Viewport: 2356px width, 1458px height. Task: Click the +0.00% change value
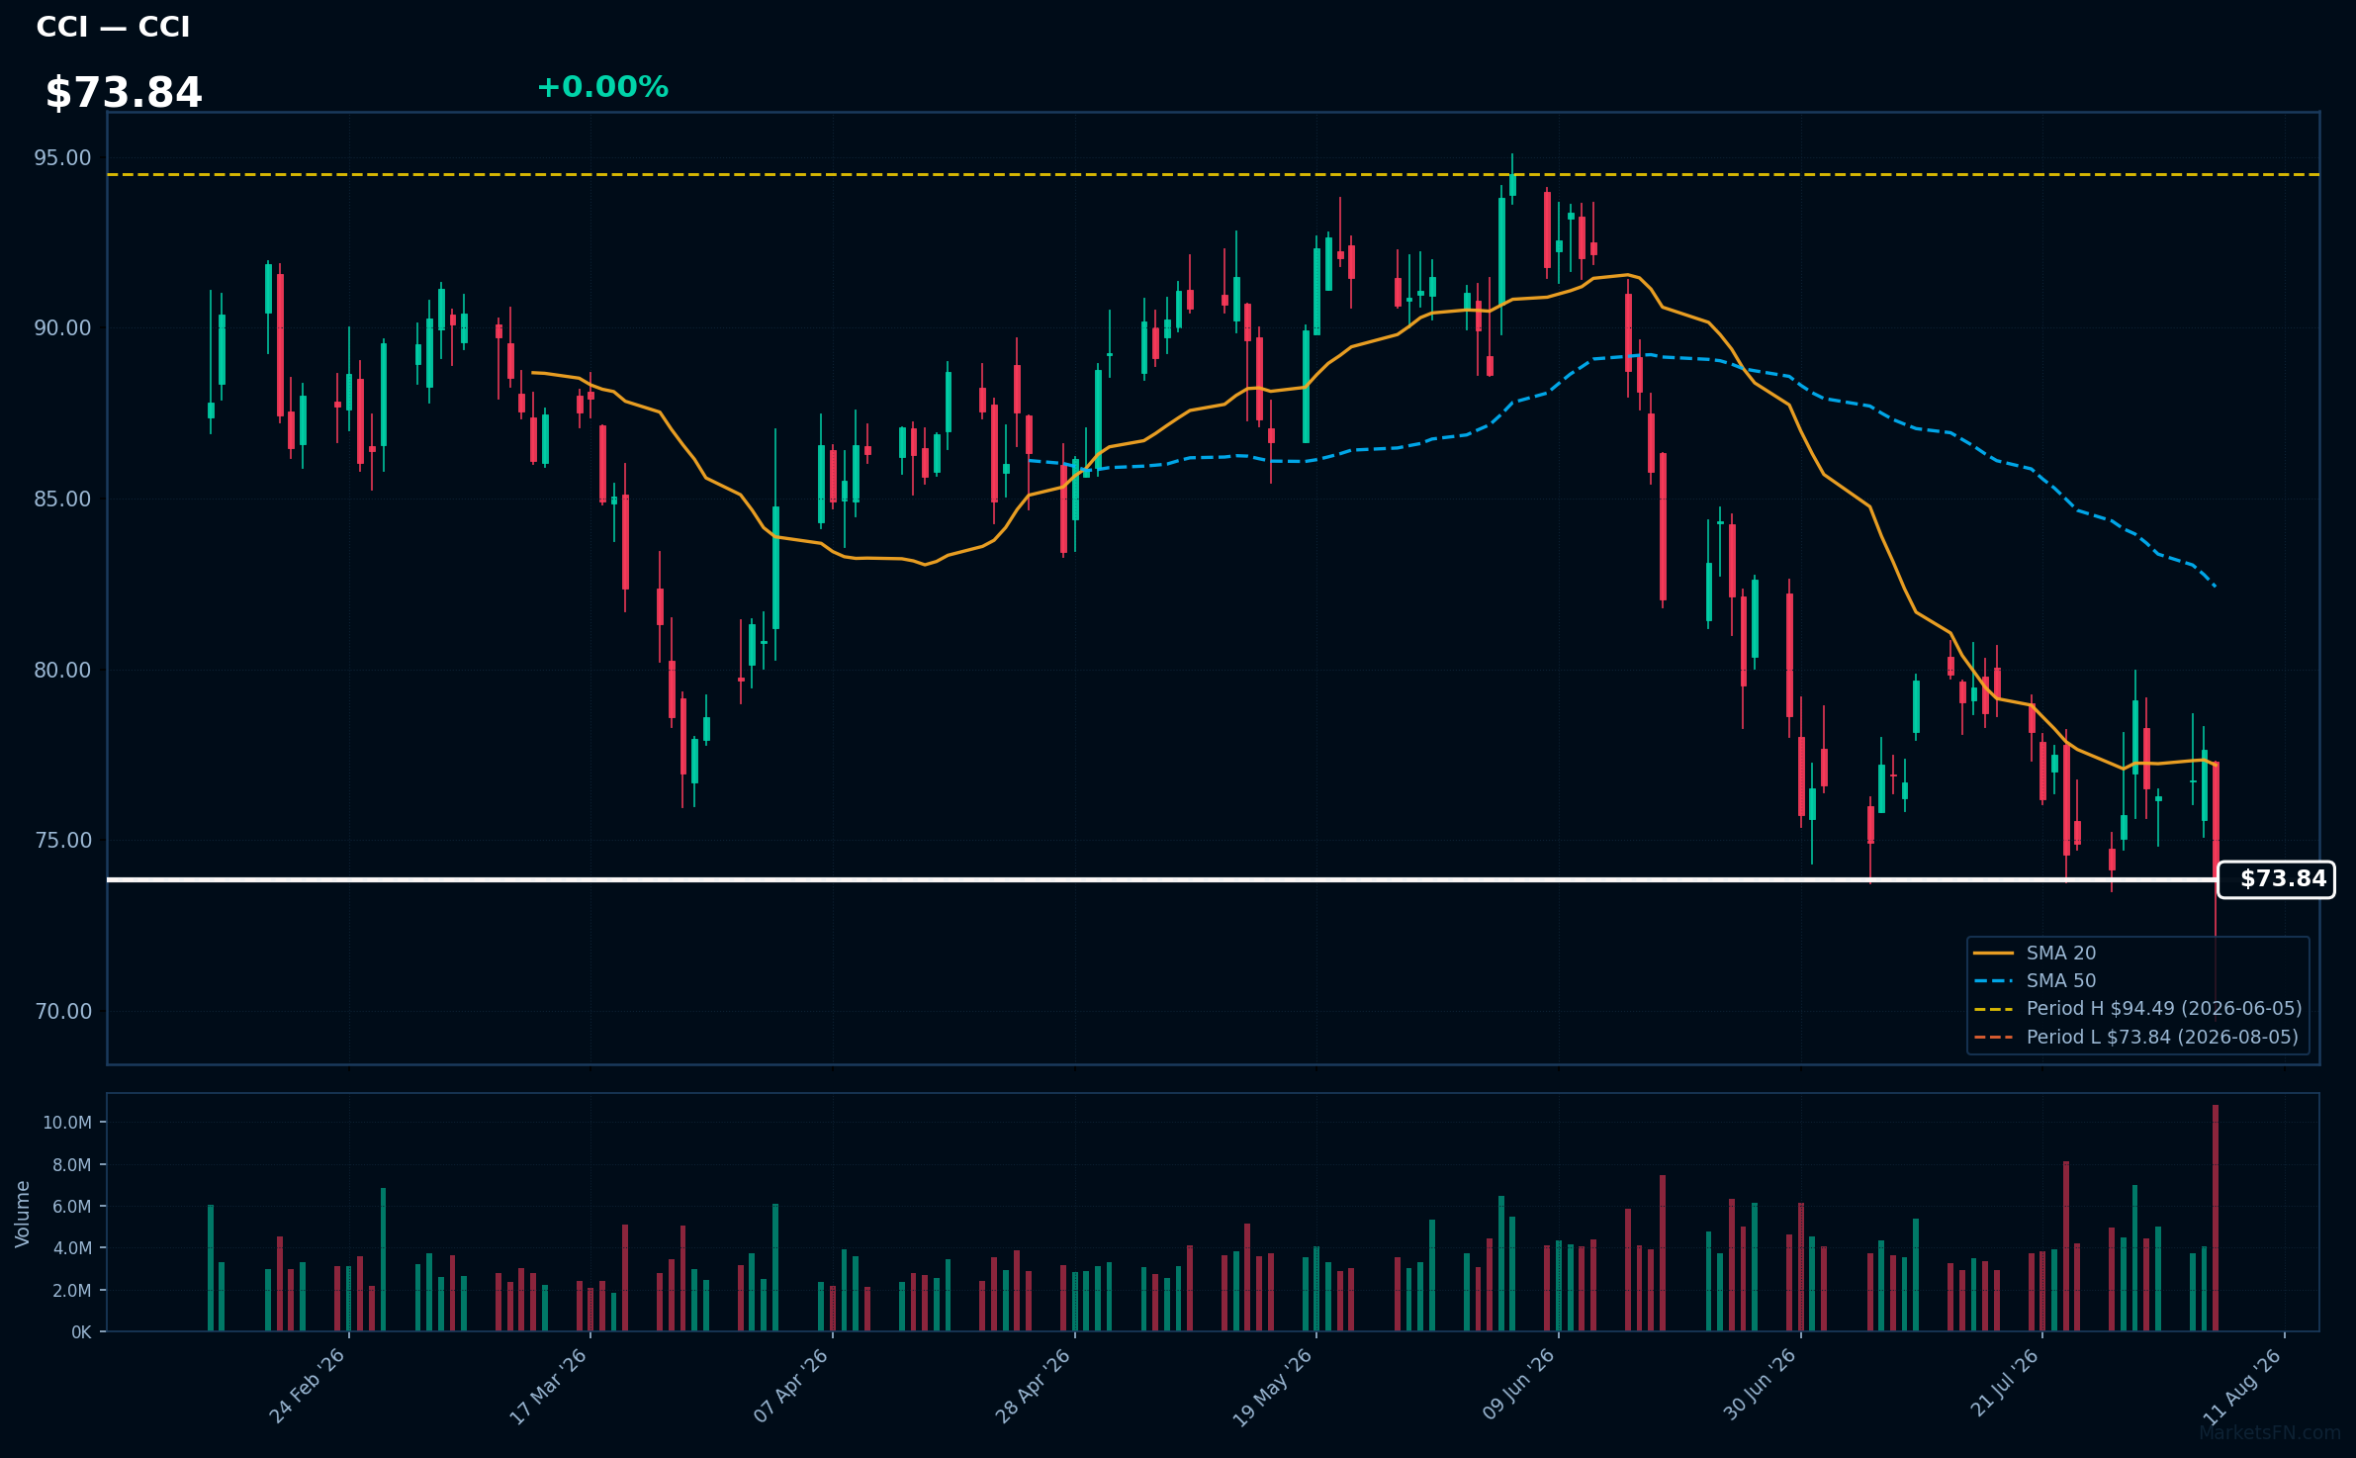(602, 87)
